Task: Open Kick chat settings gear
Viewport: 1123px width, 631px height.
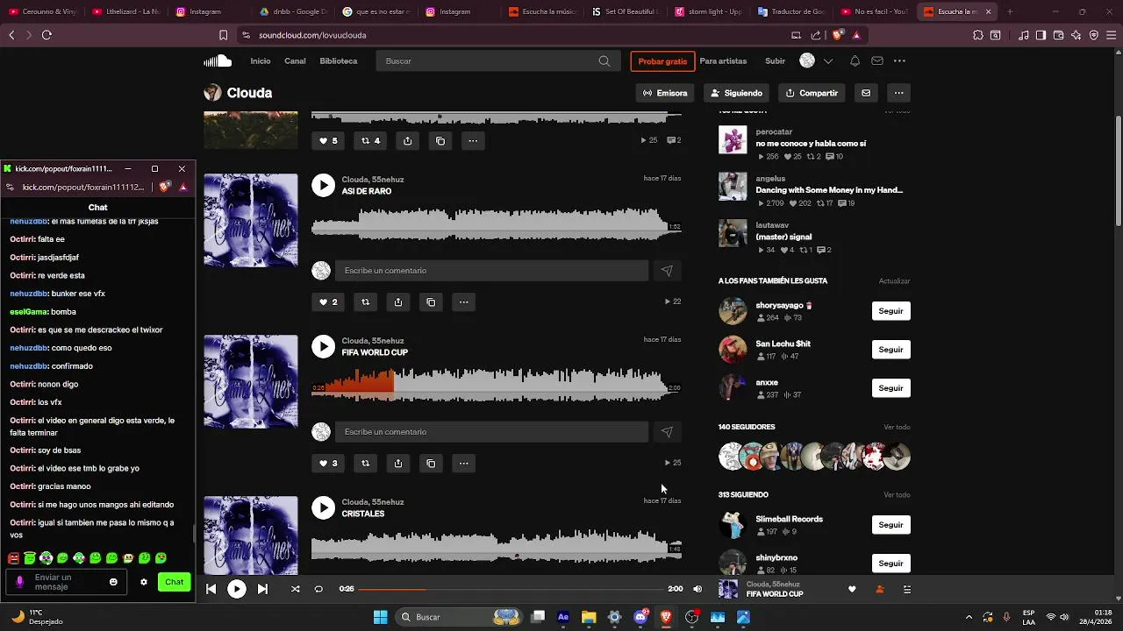Action: point(144,582)
